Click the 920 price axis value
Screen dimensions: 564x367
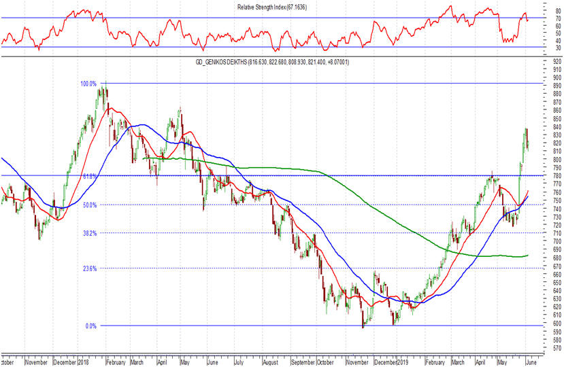pyautogui.click(x=557, y=61)
